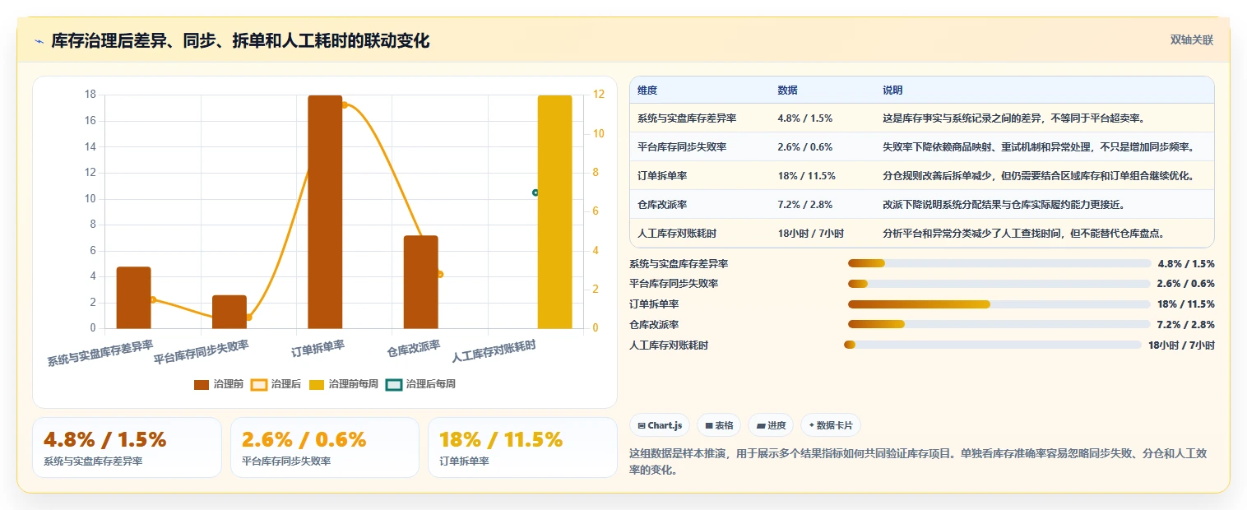Image resolution: width=1247 pixels, height=510 pixels.
Task: Click the 人工库存对账耗时 progress bar
Action: 993,345
